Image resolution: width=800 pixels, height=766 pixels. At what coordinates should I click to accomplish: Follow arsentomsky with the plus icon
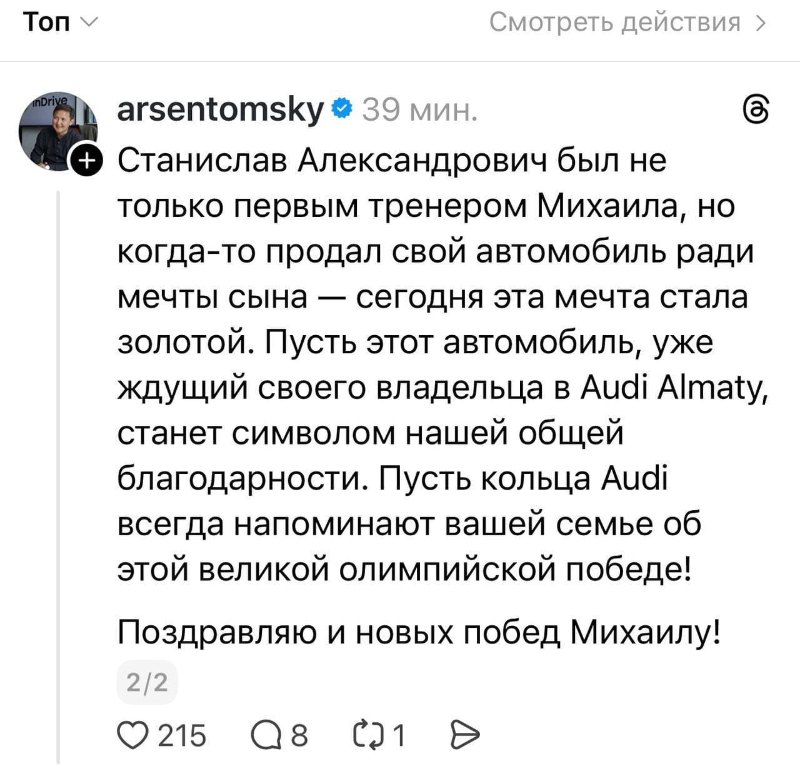pos(86,162)
